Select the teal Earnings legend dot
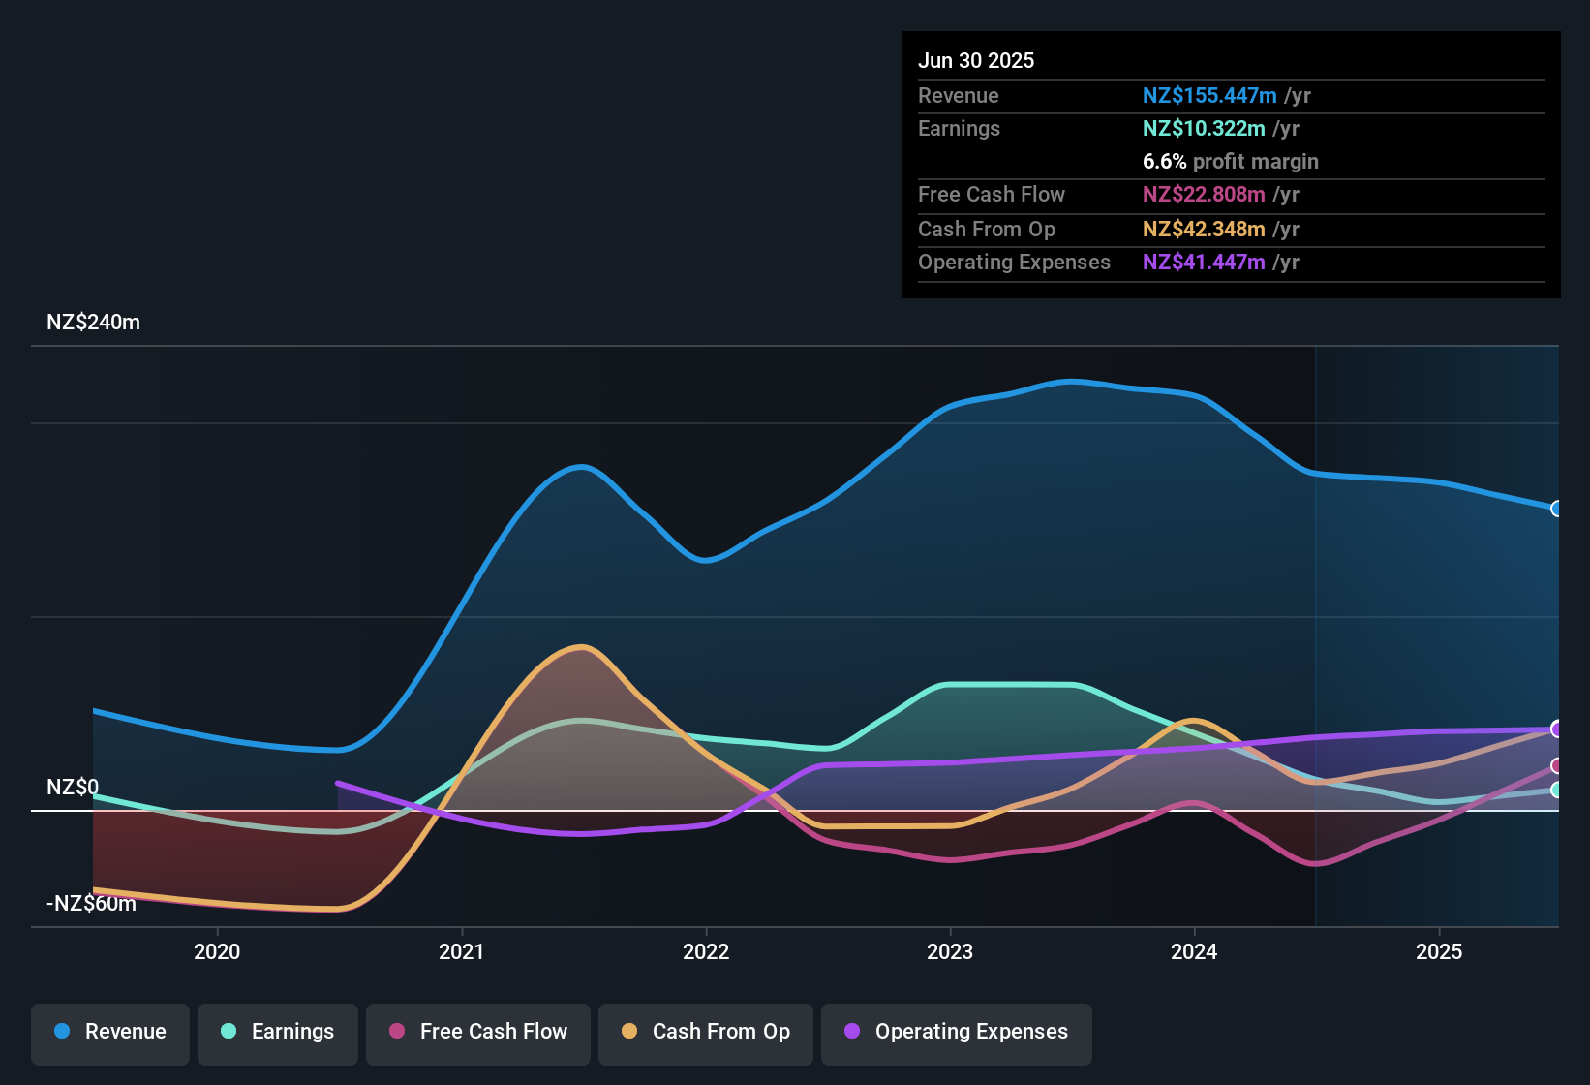This screenshot has width=1590, height=1085. tap(229, 1032)
